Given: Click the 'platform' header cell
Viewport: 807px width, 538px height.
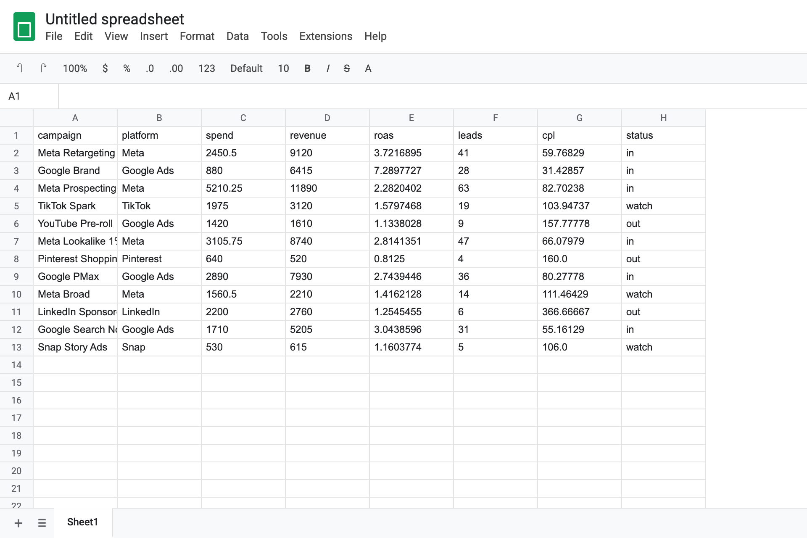Looking at the screenshot, I should (x=159, y=135).
